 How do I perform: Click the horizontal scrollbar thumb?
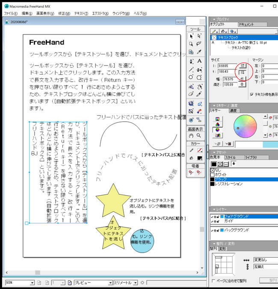(38, 273)
